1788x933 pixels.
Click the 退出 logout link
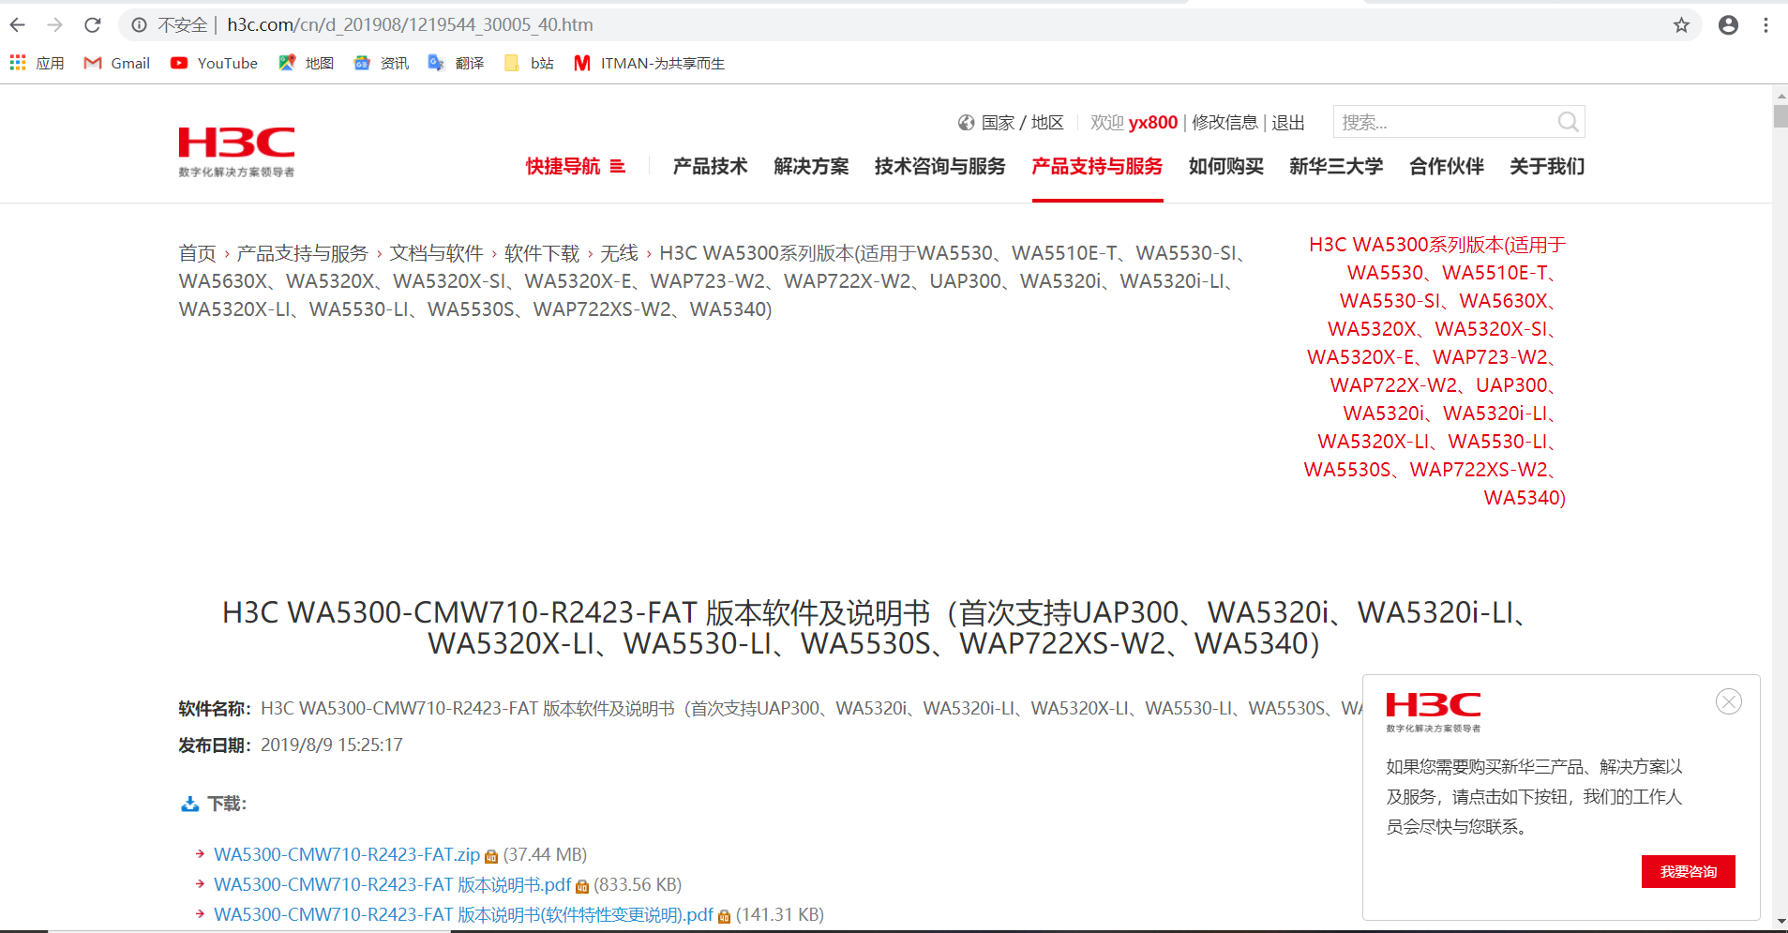tap(1288, 123)
